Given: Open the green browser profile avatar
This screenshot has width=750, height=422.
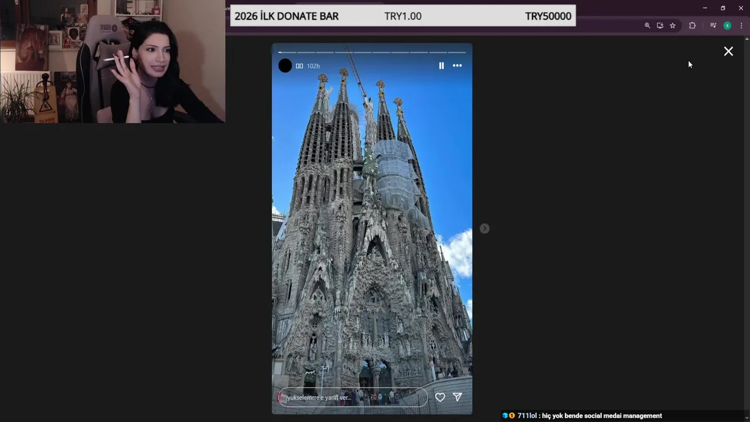Looking at the screenshot, I should pos(727,26).
